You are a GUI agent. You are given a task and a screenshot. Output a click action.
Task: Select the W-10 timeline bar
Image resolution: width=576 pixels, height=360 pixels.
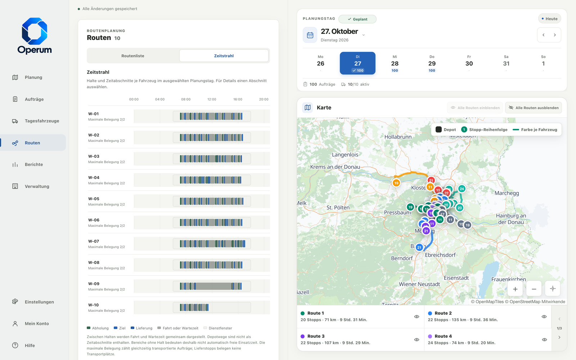coord(212,307)
